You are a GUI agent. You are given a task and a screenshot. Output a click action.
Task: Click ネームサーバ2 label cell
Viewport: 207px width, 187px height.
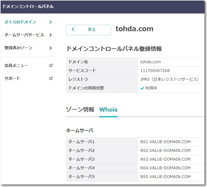102,150
